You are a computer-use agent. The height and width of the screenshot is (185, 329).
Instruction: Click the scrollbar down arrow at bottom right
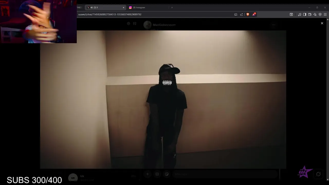(x=327, y=180)
